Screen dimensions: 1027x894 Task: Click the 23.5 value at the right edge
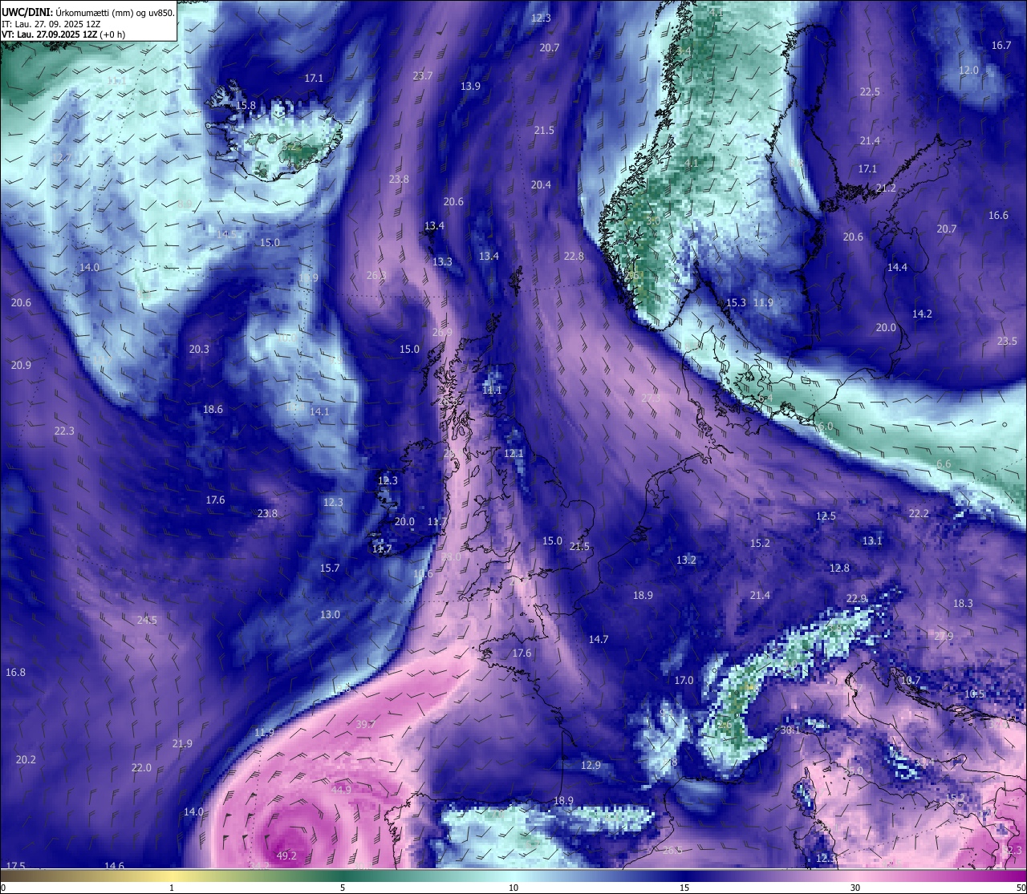tap(1007, 342)
